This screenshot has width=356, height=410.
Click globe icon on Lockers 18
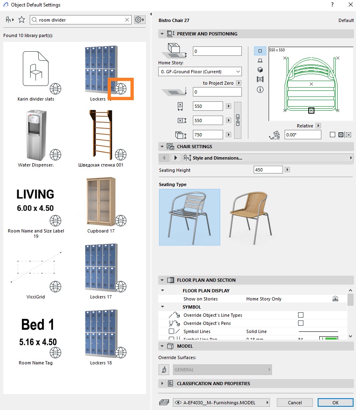pos(121,353)
